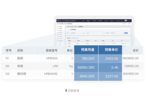Click the 单位 column header

click(x=70, y=51)
